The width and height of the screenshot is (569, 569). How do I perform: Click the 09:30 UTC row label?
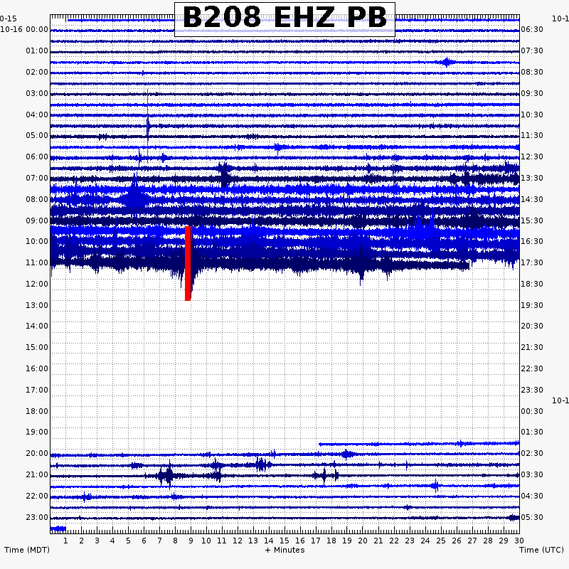(532, 94)
